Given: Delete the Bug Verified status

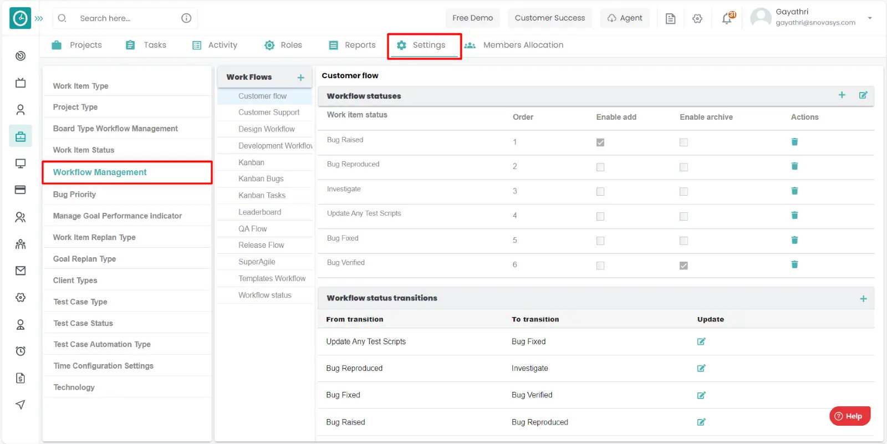Looking at the screenshot, I should click(794, 264).
